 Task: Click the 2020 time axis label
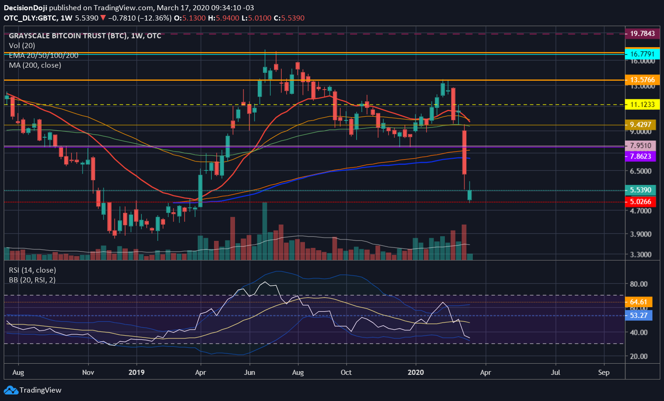(415, 373)
